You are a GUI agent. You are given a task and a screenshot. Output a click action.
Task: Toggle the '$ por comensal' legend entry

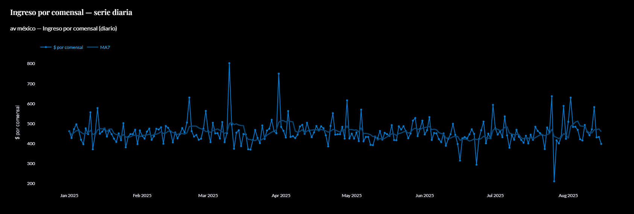[68, 47]
